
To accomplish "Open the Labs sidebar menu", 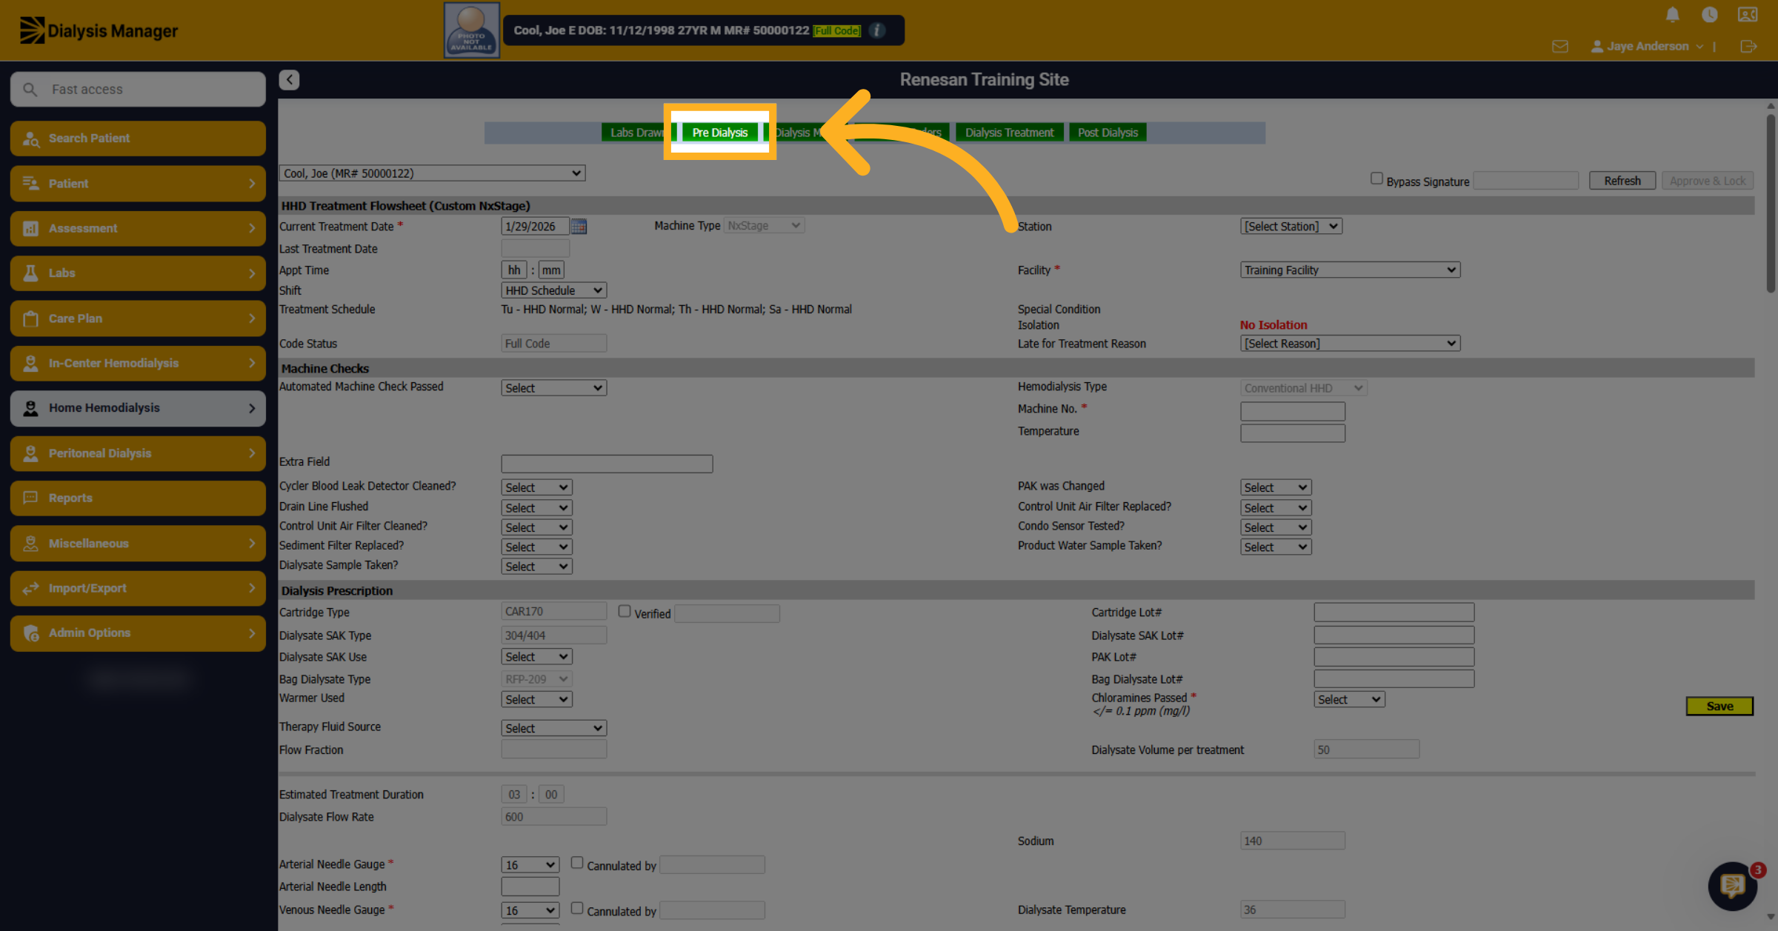I will [138, 273].
